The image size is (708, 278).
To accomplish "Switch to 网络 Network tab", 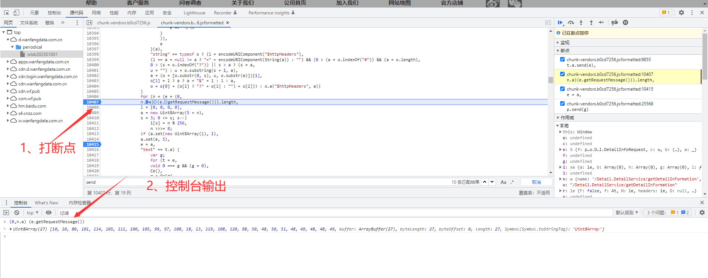I will (x=96, y=13).
